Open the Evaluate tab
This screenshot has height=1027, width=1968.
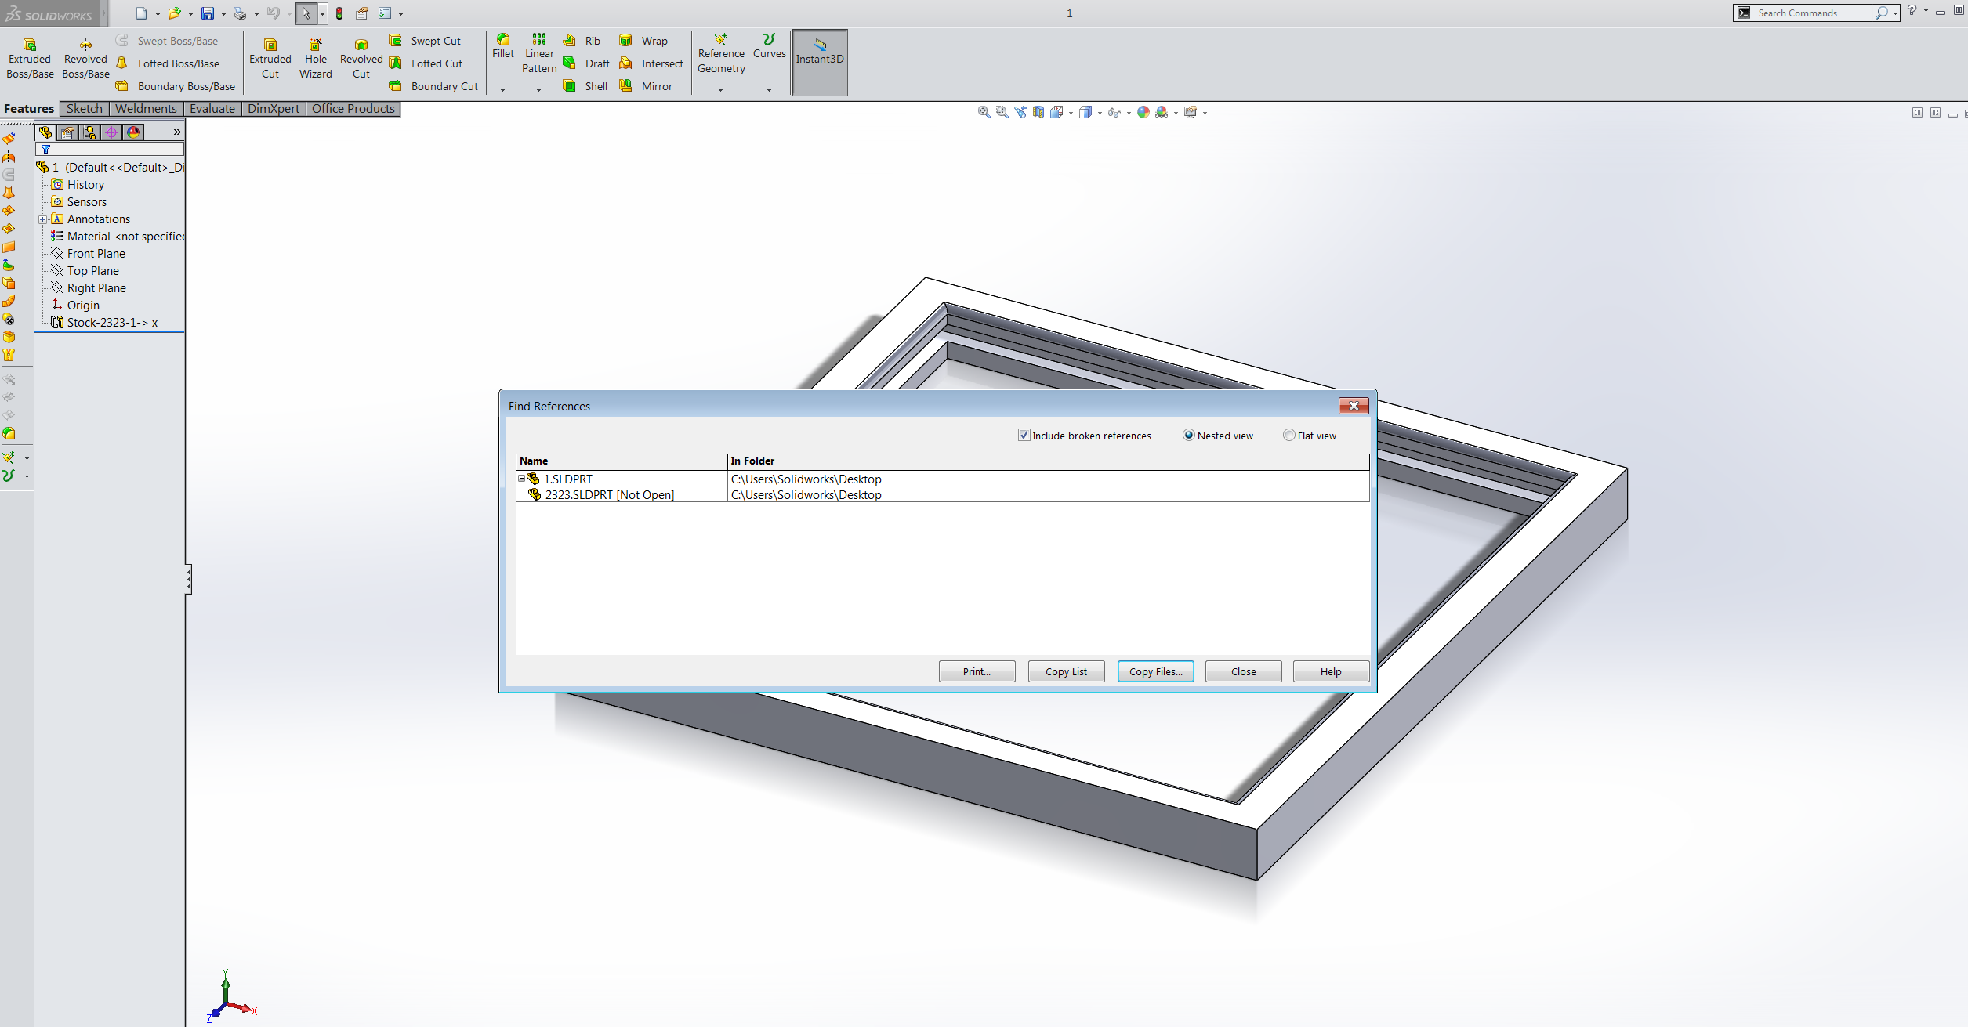(212, 109)
